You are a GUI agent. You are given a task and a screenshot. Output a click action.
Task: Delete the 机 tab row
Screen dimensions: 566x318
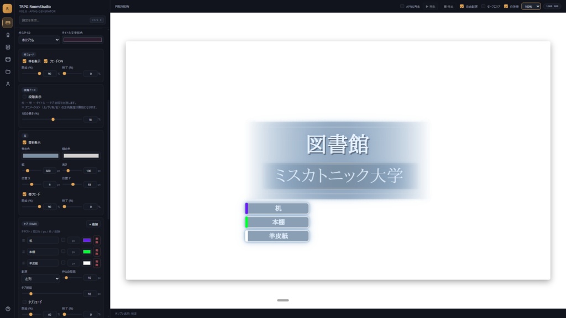pos(97,241)
